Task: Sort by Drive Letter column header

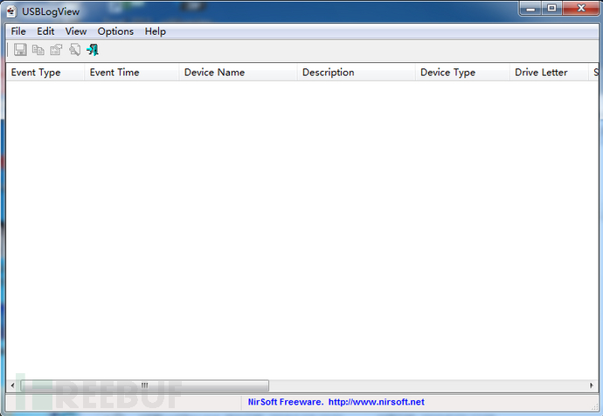Action: tap(549, 73)
